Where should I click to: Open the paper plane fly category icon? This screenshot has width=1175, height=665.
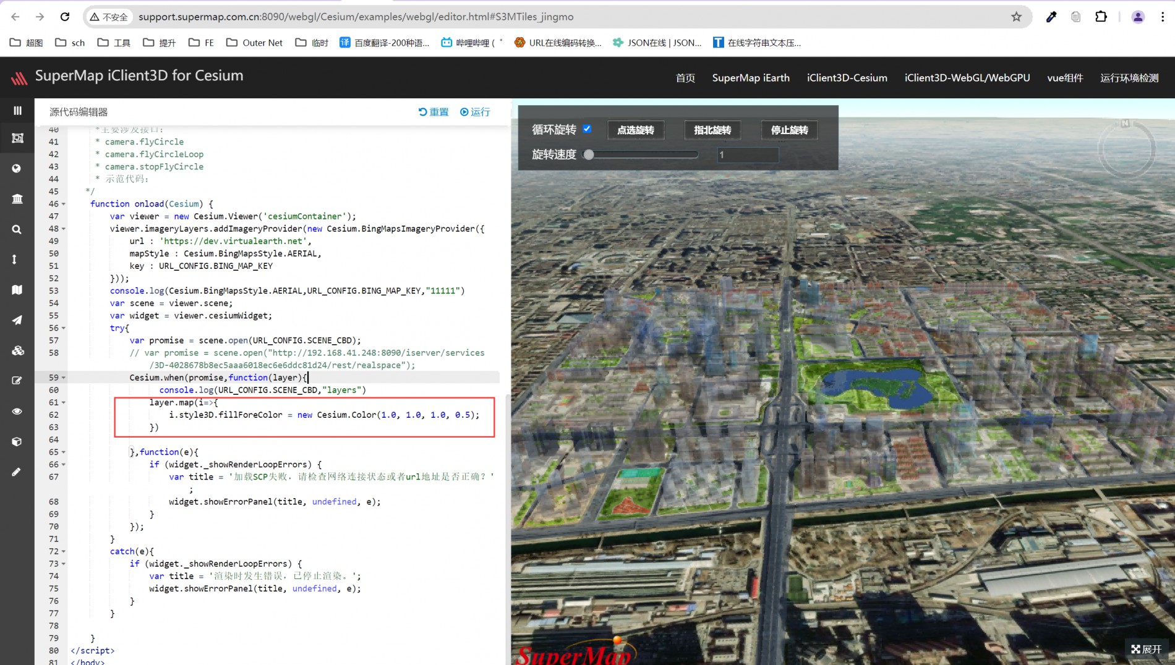17,320
